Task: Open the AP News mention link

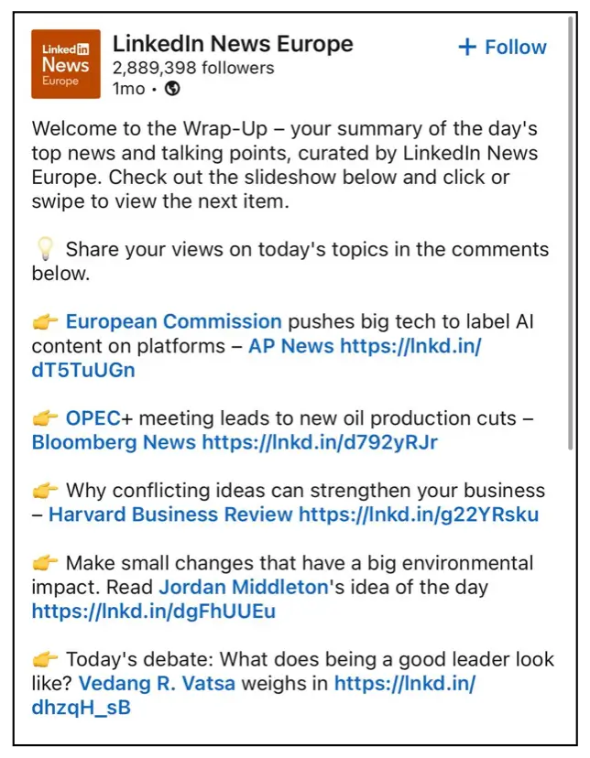Action: point(290,346)
